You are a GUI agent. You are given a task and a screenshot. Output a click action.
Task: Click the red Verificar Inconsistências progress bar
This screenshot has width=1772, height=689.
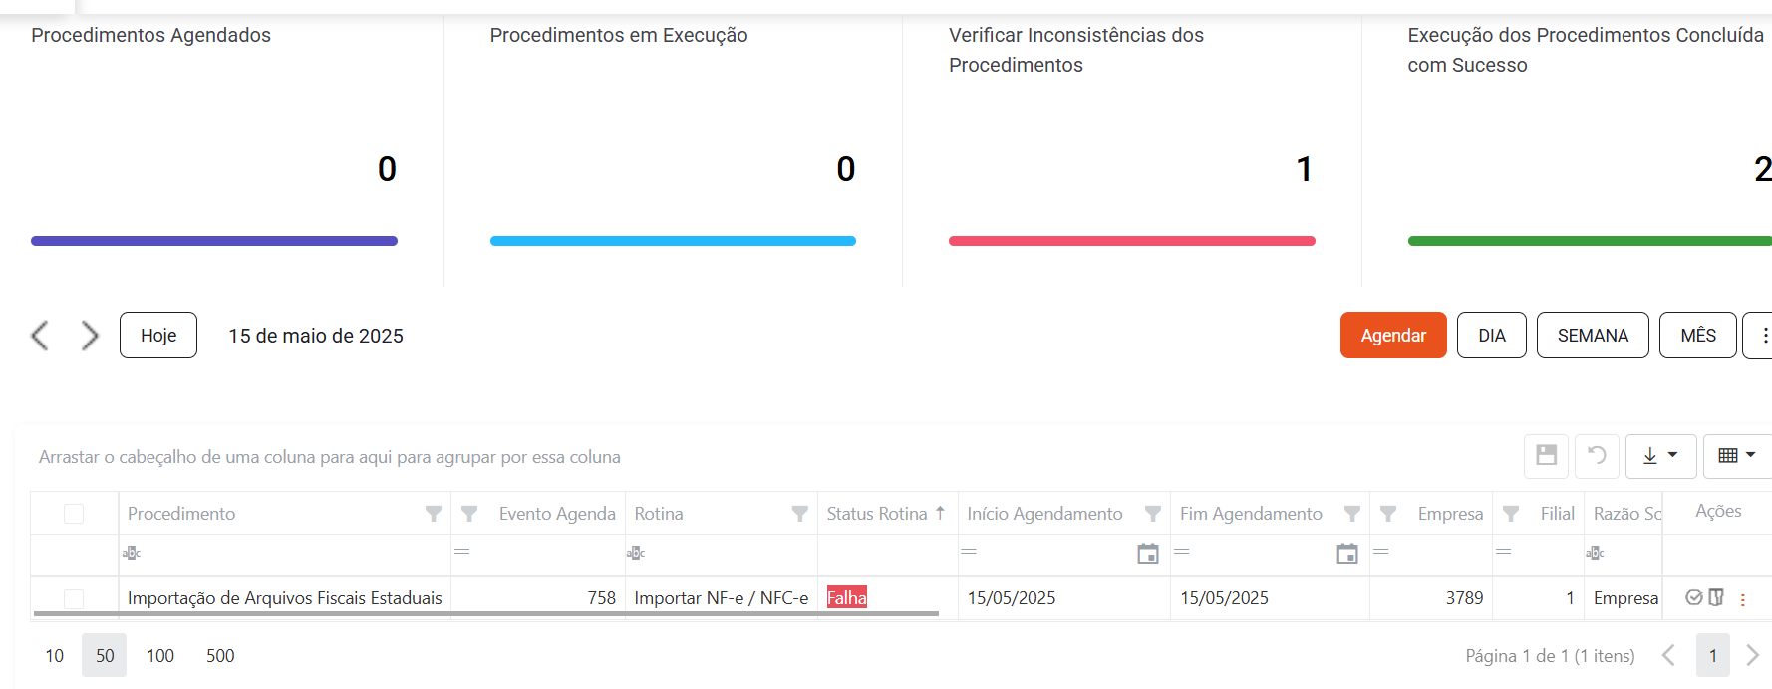point(1132,241)
